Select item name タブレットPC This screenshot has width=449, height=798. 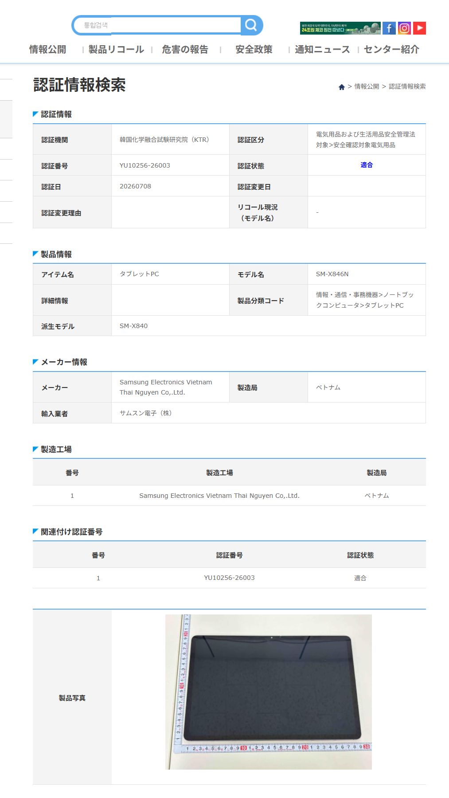(x=139, y=274)
